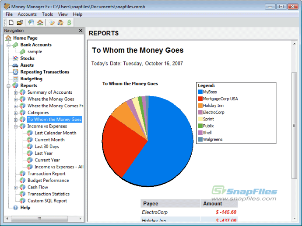Collapse the Bank Accounts tree node
Screen dimensions: 302x226
[x=8, y=45]
